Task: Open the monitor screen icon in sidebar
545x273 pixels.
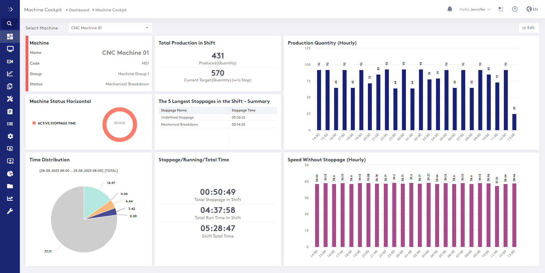Action: [x=10, y=49]
